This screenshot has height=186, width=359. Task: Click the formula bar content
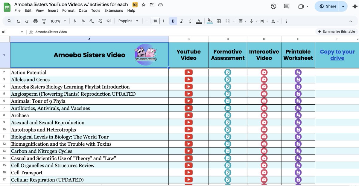click(x=51, y=32)
